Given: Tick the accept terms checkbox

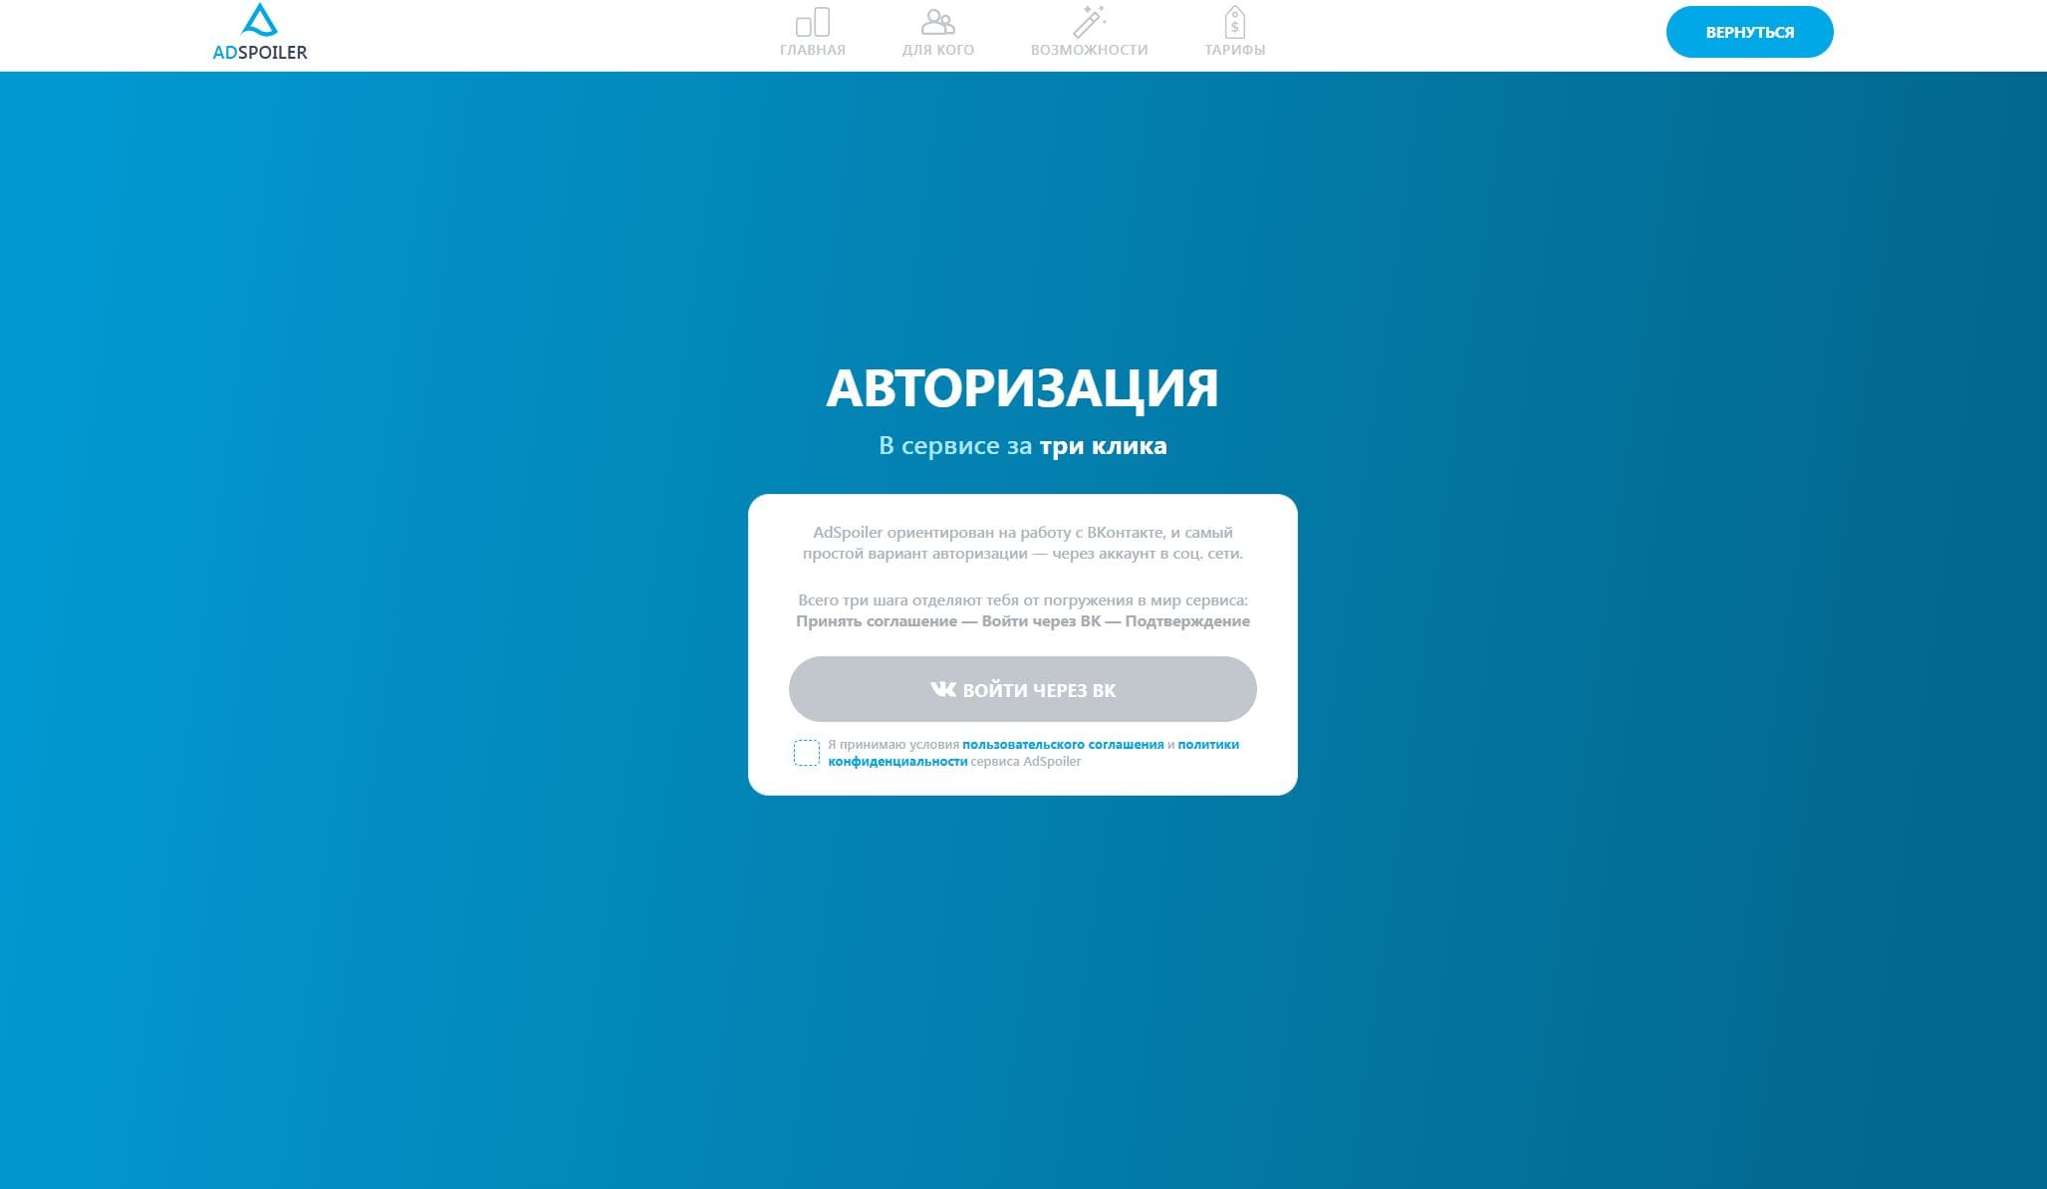Looking at the screenshot, I should point(806,753).
